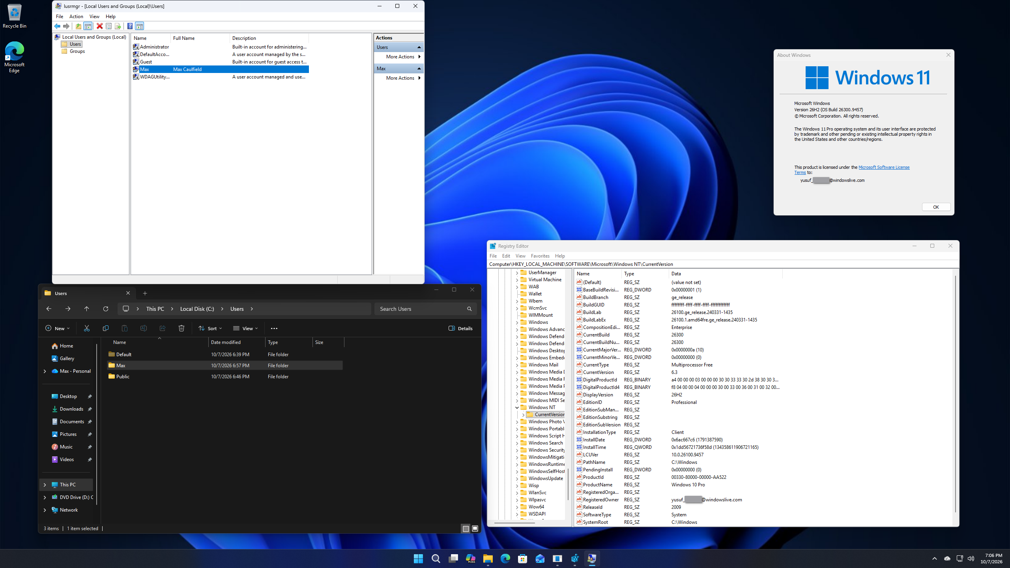The height and width of the screenshot is (568, 1010).
Task: Click the Up arrow in File Explorer navigation
Action: coord(87,309)
